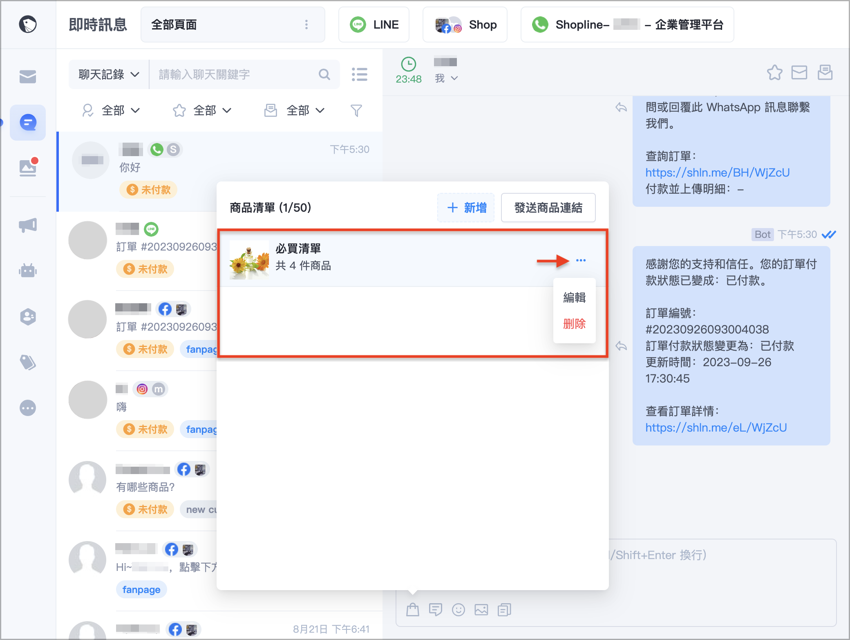Click the 必買清單 list title
This screenshot has height=640, width=850.
[x=298, y=248]
